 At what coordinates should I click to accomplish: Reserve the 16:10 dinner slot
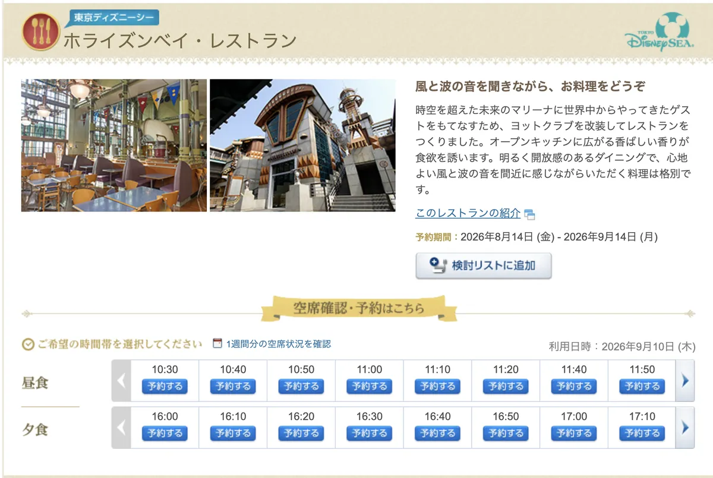click(233, 433)
